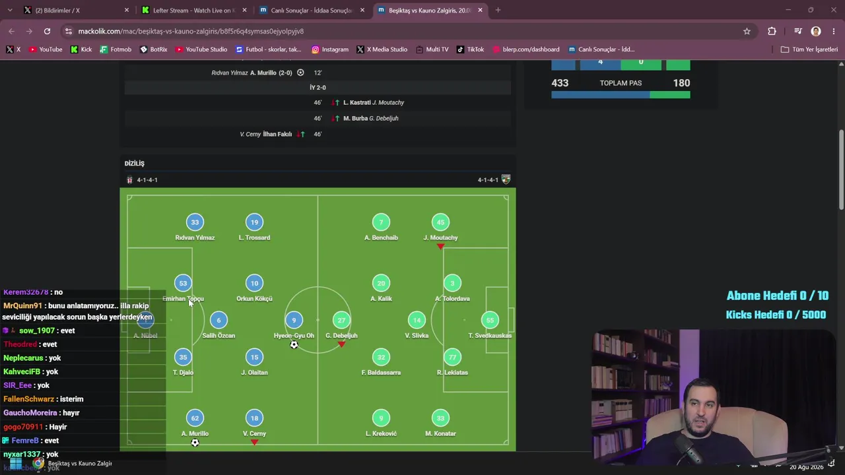Open the media controls icon in toolbar

(797, 31)
